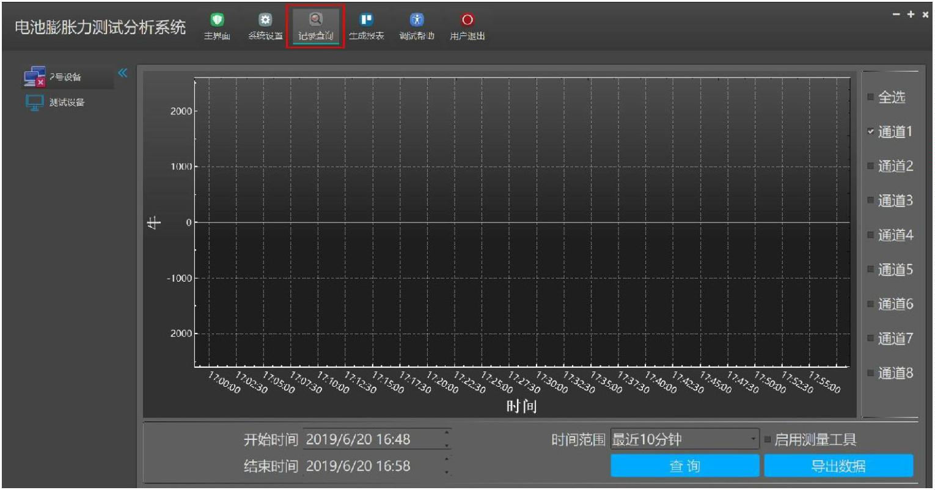Toggle the 启用测量工具 checkbox
The height and width of the screenshot is (490, 935).
click(x=768, y=439)
